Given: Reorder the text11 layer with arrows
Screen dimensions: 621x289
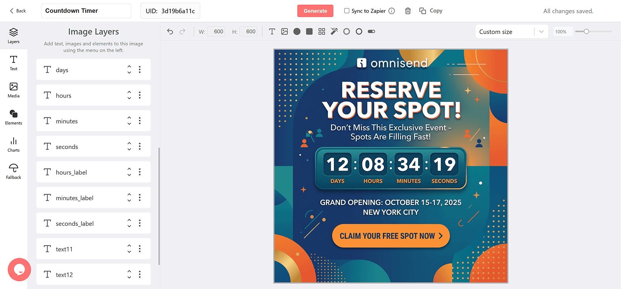Looking at the screenshot, I should coord(129,249).
